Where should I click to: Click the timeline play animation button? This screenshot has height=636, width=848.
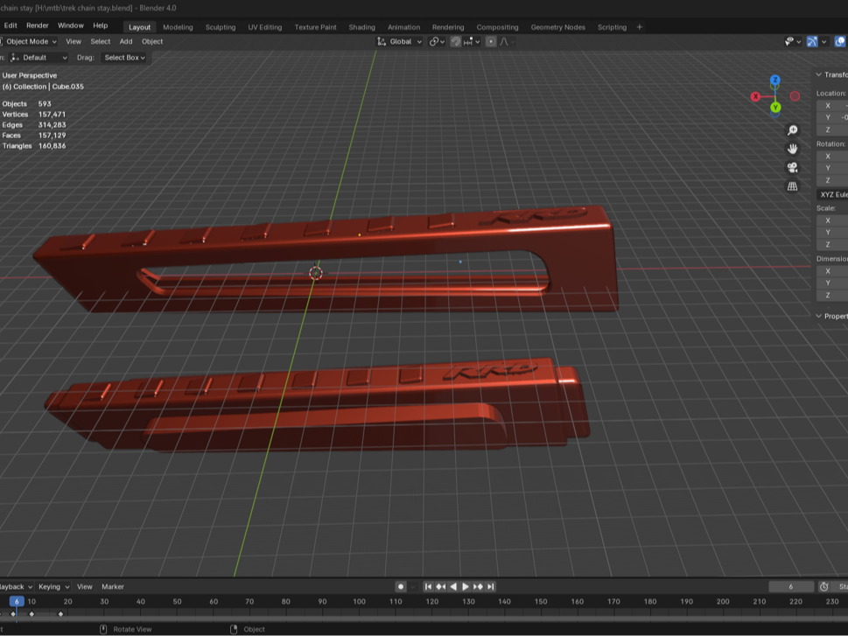(x=465, y=587)
